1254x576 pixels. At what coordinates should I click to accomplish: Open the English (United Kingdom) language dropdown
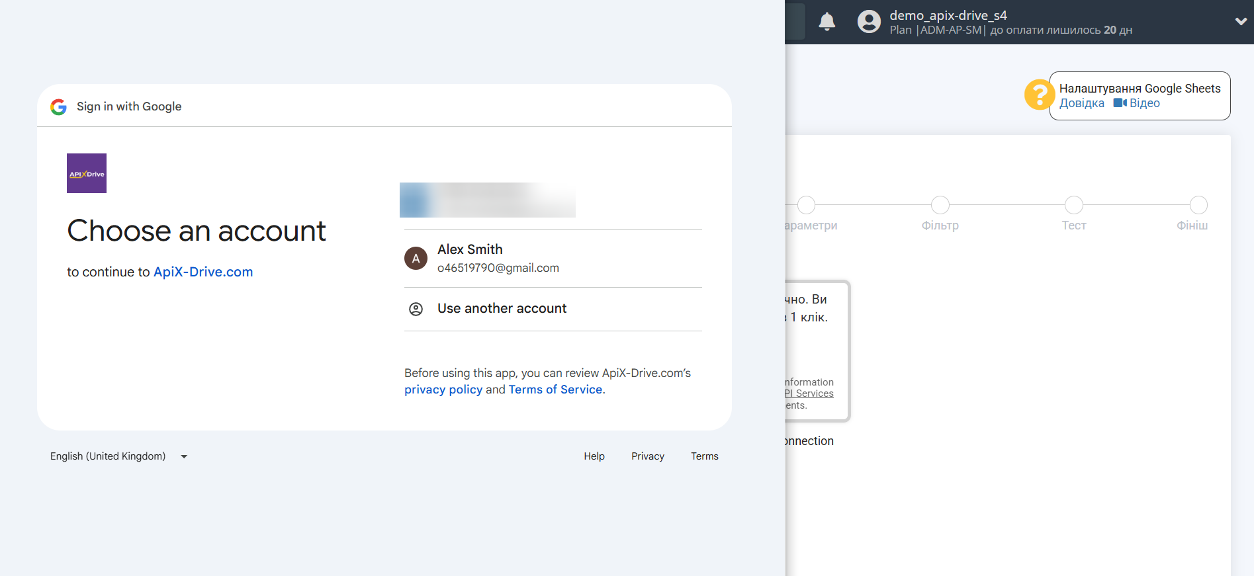pos(119,456)
